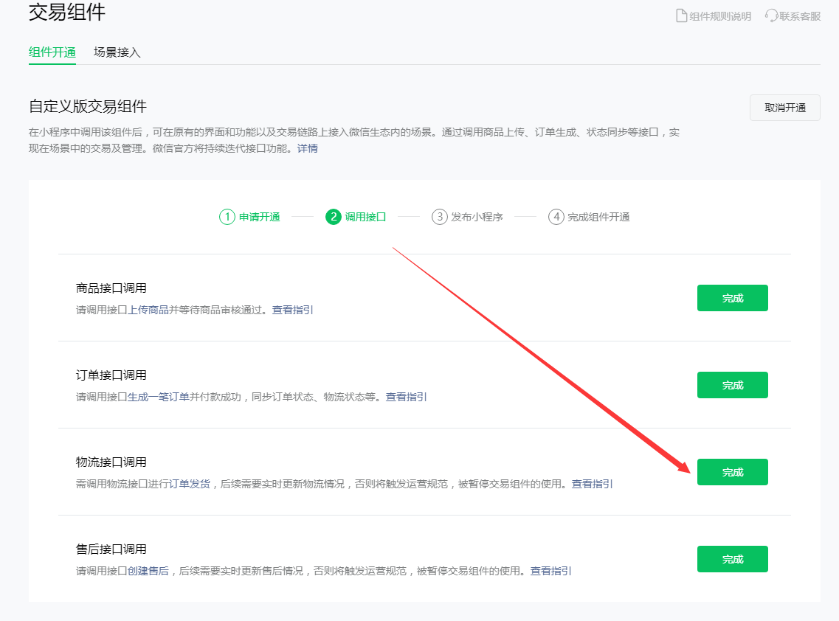
Task: Click the 售后接口调用 heading
Action: pos(111,549)
